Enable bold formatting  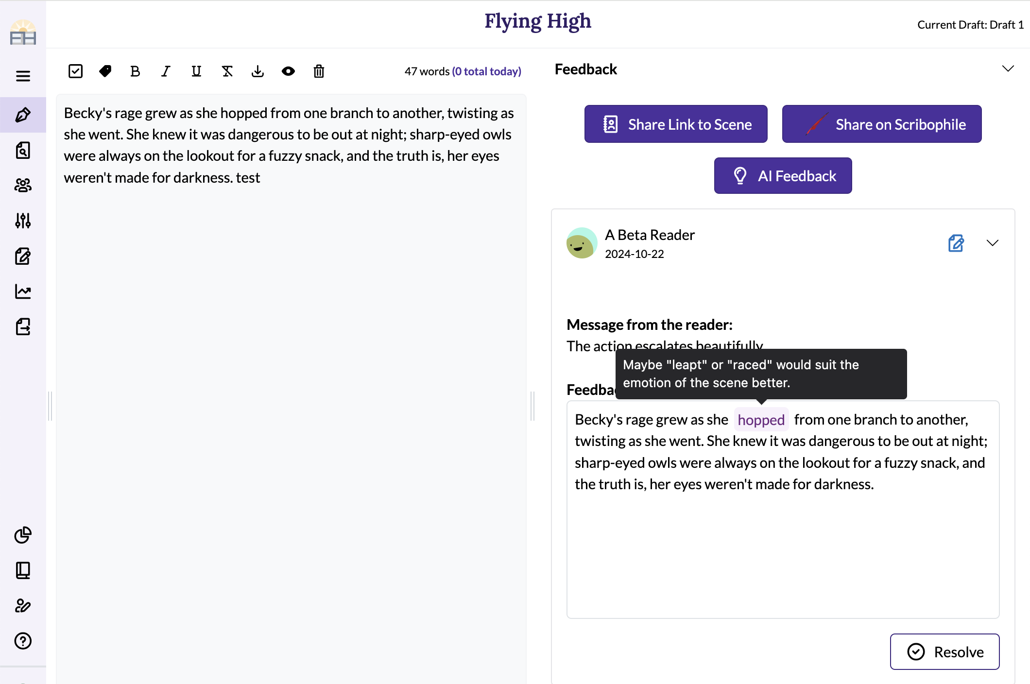[136, 71]
